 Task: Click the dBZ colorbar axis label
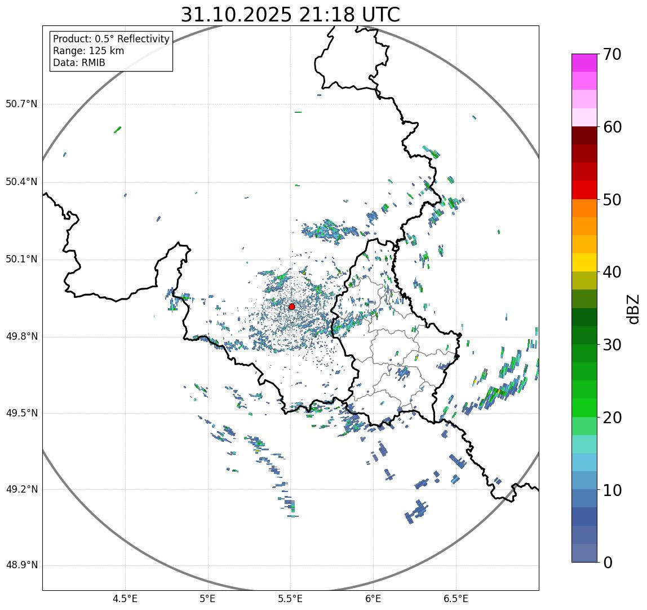coord(632,309)
